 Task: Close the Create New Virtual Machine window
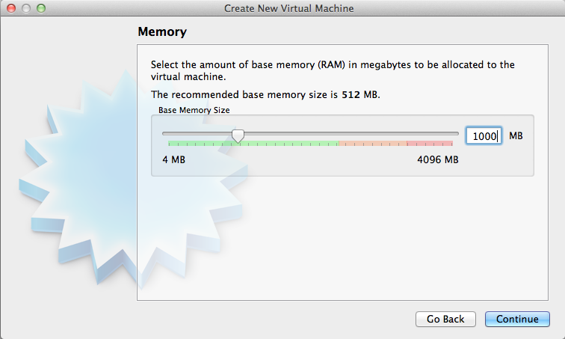click(x=11, y=8)
